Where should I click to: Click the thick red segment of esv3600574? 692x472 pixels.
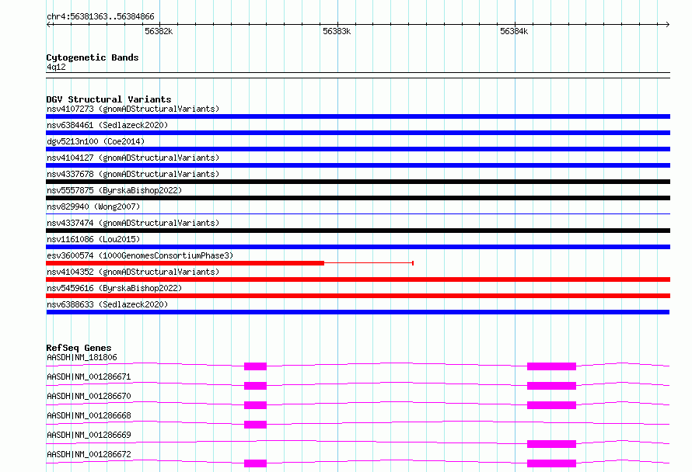pos(185,263)
